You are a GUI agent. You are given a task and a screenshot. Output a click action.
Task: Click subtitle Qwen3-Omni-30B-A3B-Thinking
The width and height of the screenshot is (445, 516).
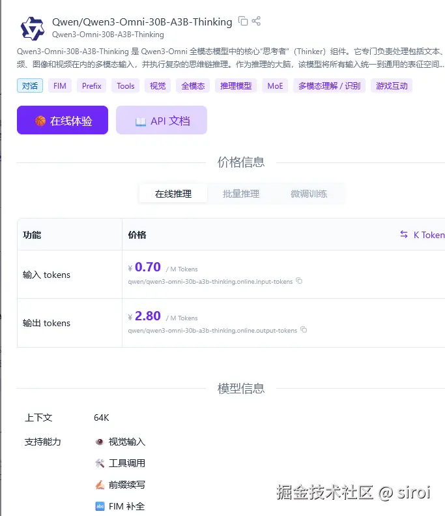point(108,35)
